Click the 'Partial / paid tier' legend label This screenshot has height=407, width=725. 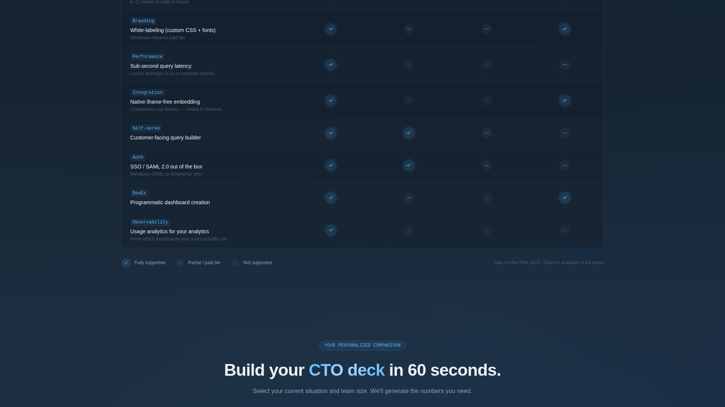pos(204,263)
